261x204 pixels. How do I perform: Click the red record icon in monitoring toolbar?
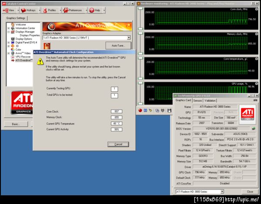point(141,110)
